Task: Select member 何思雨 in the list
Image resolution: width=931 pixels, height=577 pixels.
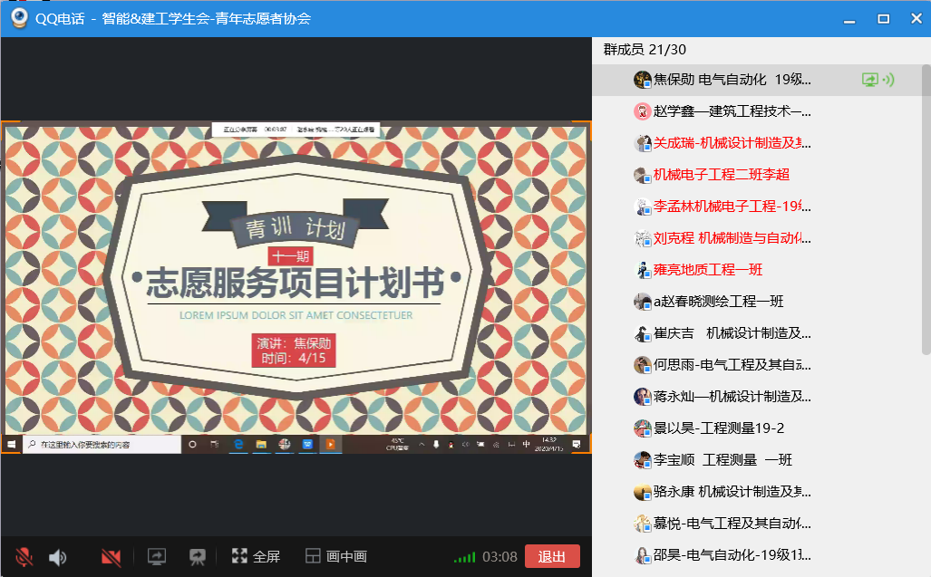Action: click(x=732, y=365)
